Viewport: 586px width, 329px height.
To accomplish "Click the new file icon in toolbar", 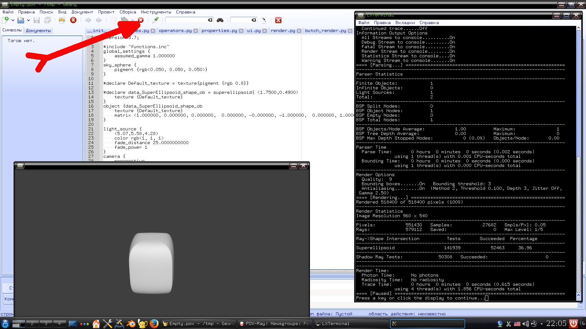I will pyautogui.click(x=5, y=20).
